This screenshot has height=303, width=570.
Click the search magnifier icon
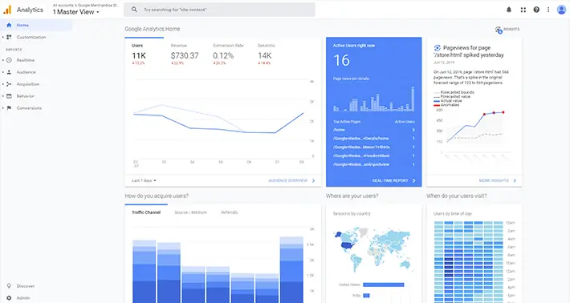[134, 10]
